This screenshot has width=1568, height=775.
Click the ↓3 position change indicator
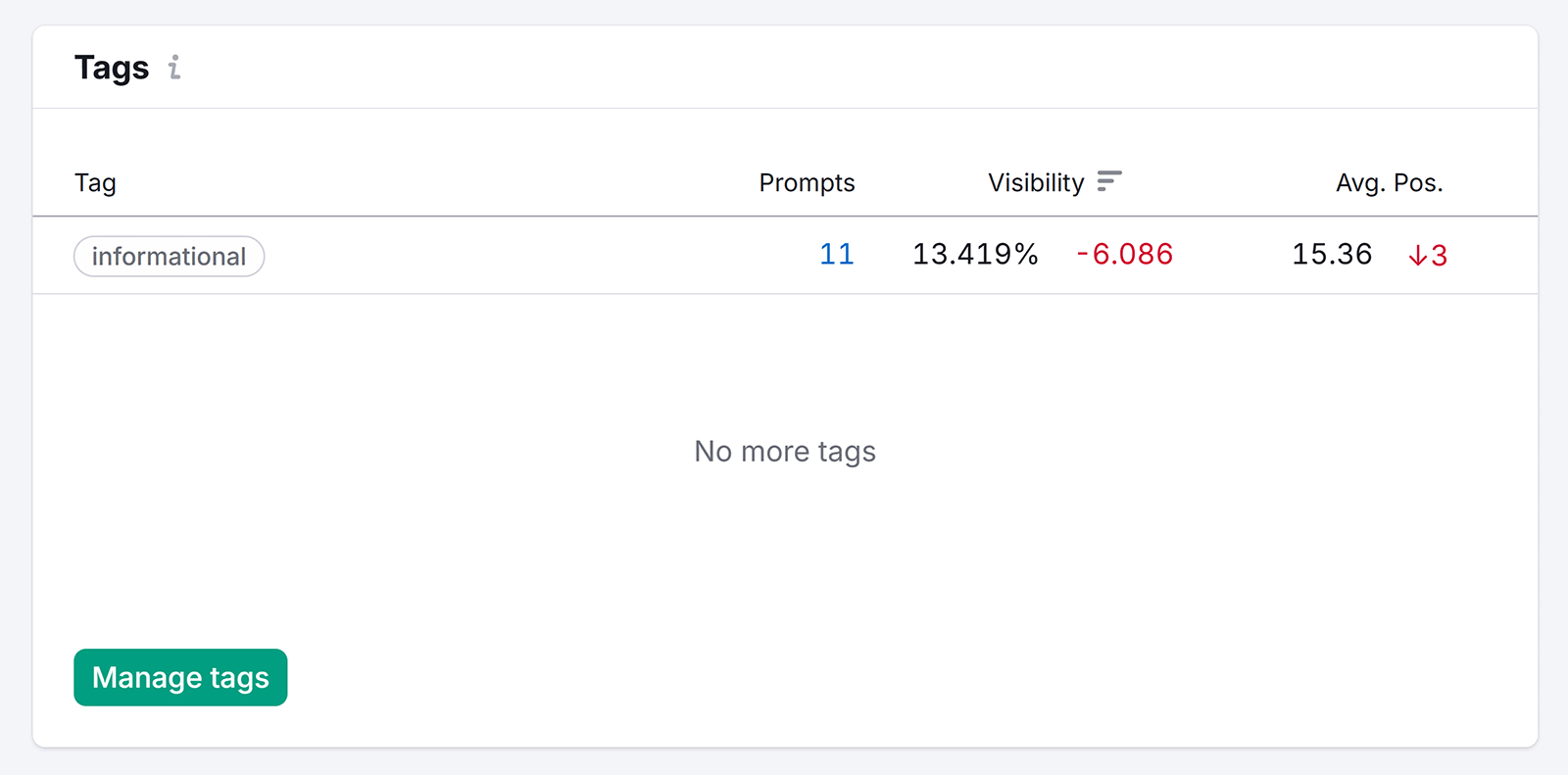1427,255
